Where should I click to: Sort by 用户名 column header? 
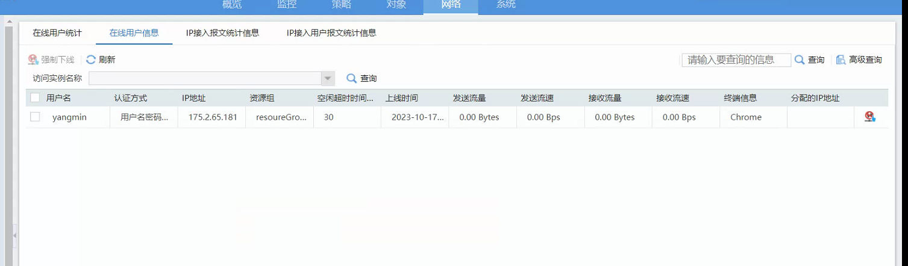pos(58,97)
